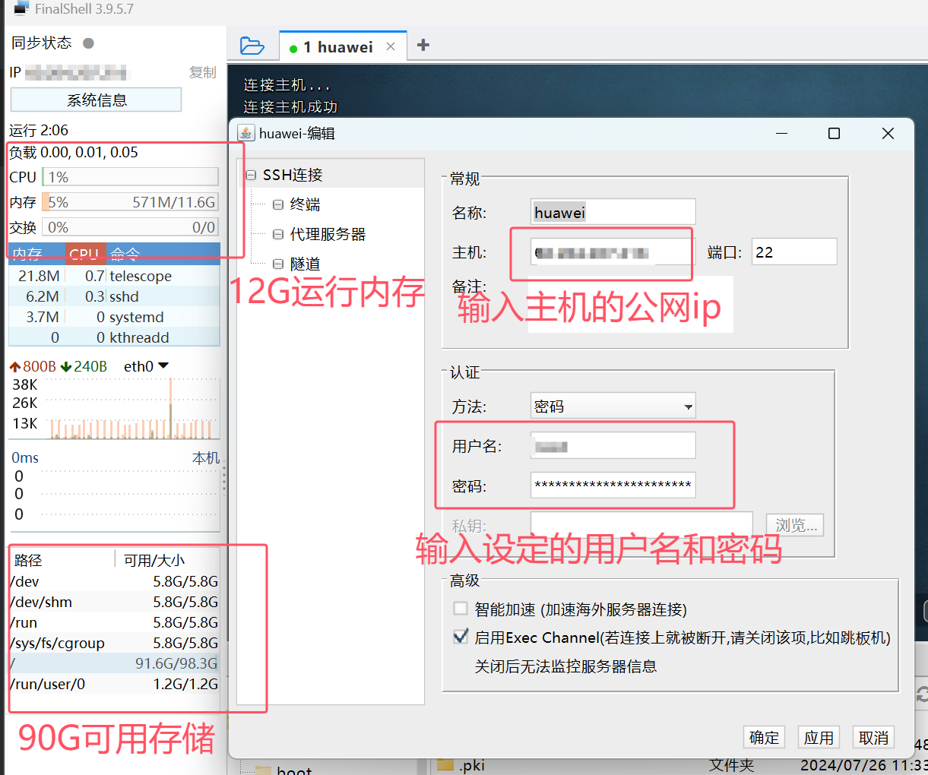Open the folder connection manager icon
The image size is (928, 775).
252,46
